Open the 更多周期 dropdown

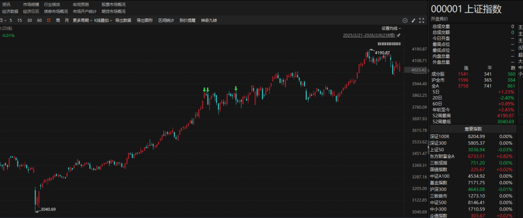(x=82, y=20)
